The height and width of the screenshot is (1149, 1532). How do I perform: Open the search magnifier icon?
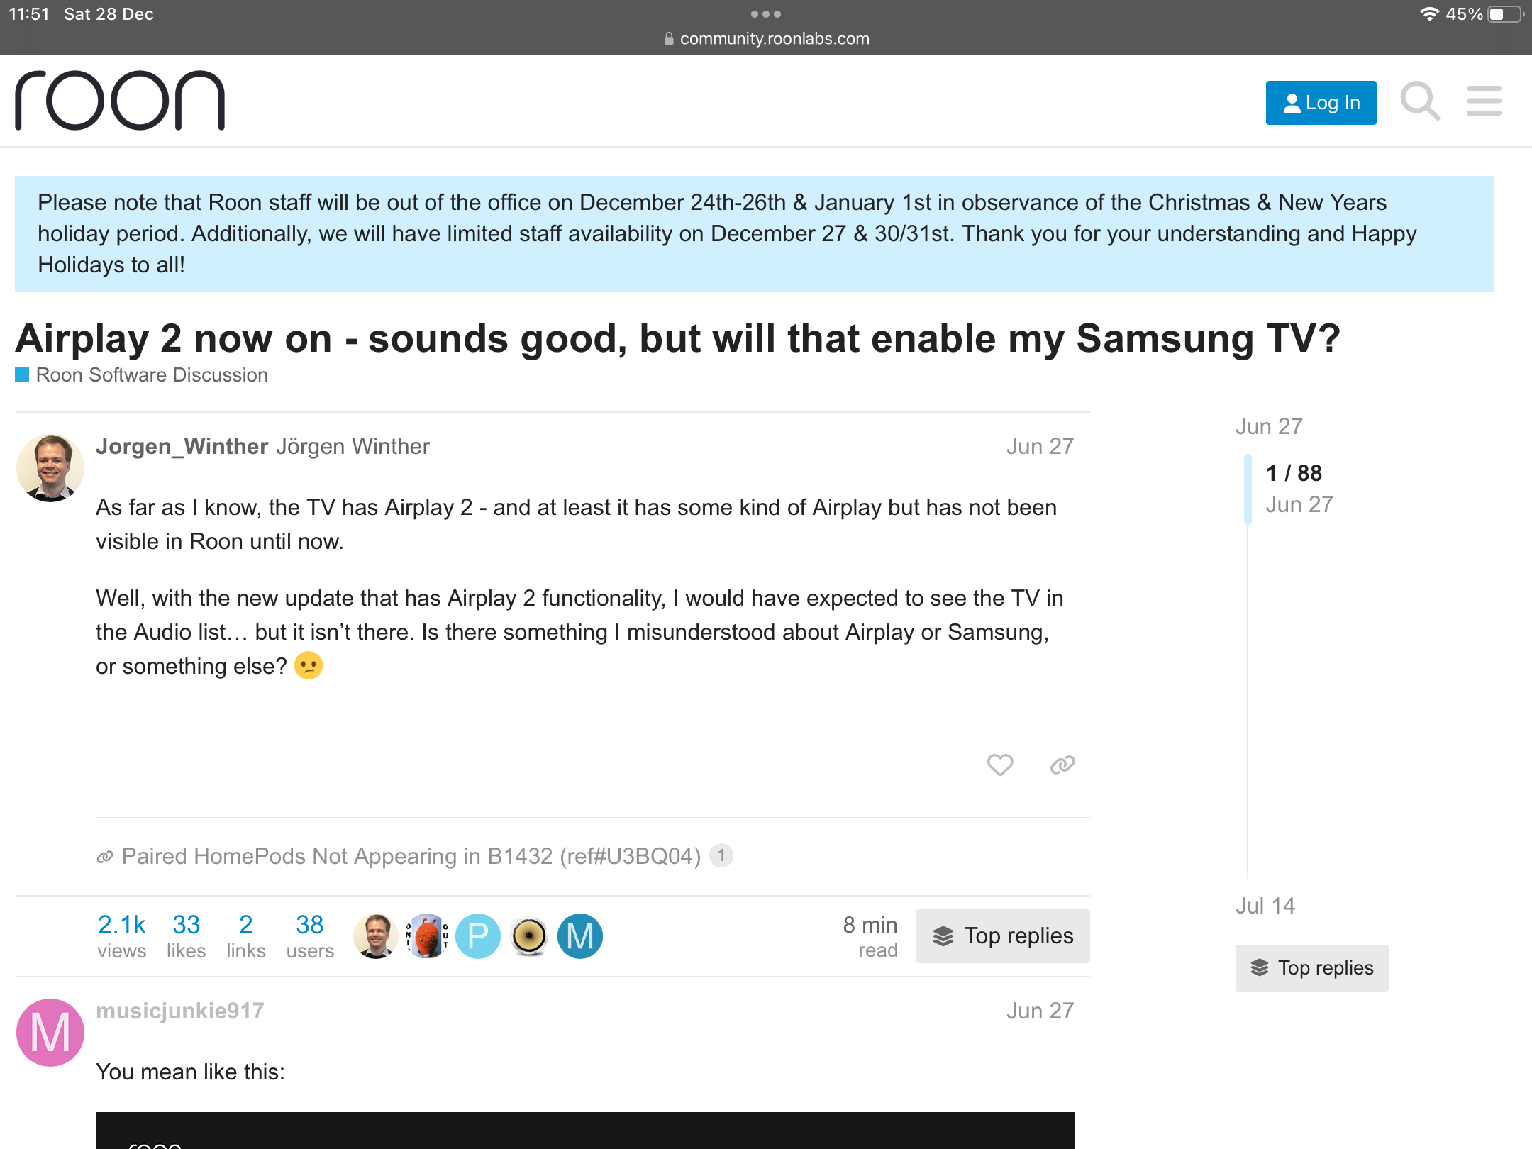(1420, 101)
